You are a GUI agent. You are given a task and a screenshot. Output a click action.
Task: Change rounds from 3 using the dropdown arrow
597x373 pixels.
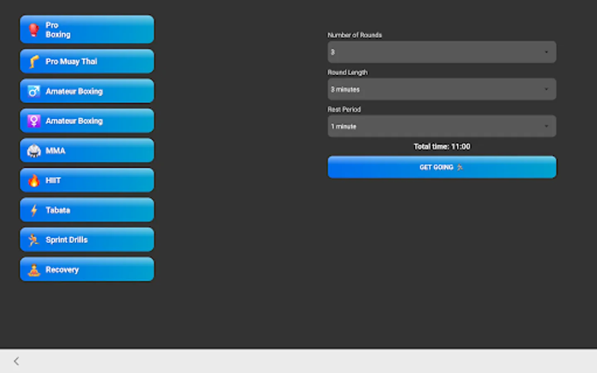click(546, 52)
